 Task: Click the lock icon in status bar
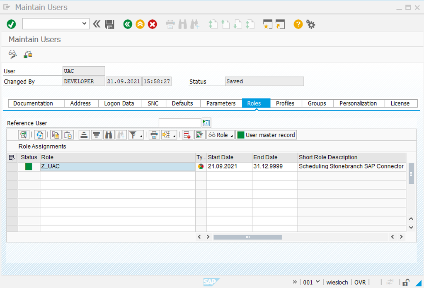tap(406, 282)
